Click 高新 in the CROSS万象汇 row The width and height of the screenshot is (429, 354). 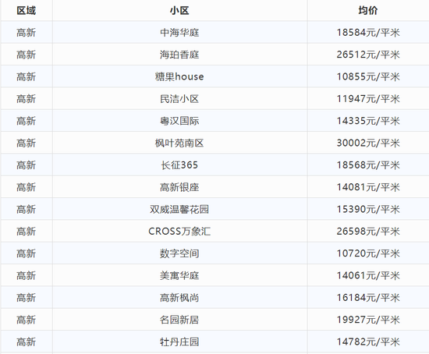(27, 232)
